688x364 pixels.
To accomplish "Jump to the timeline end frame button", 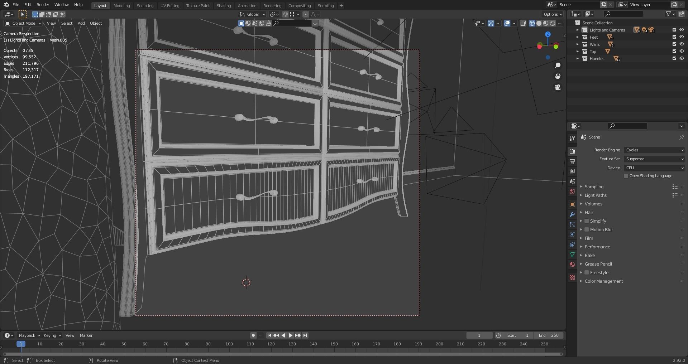I will tap(305, 335).
